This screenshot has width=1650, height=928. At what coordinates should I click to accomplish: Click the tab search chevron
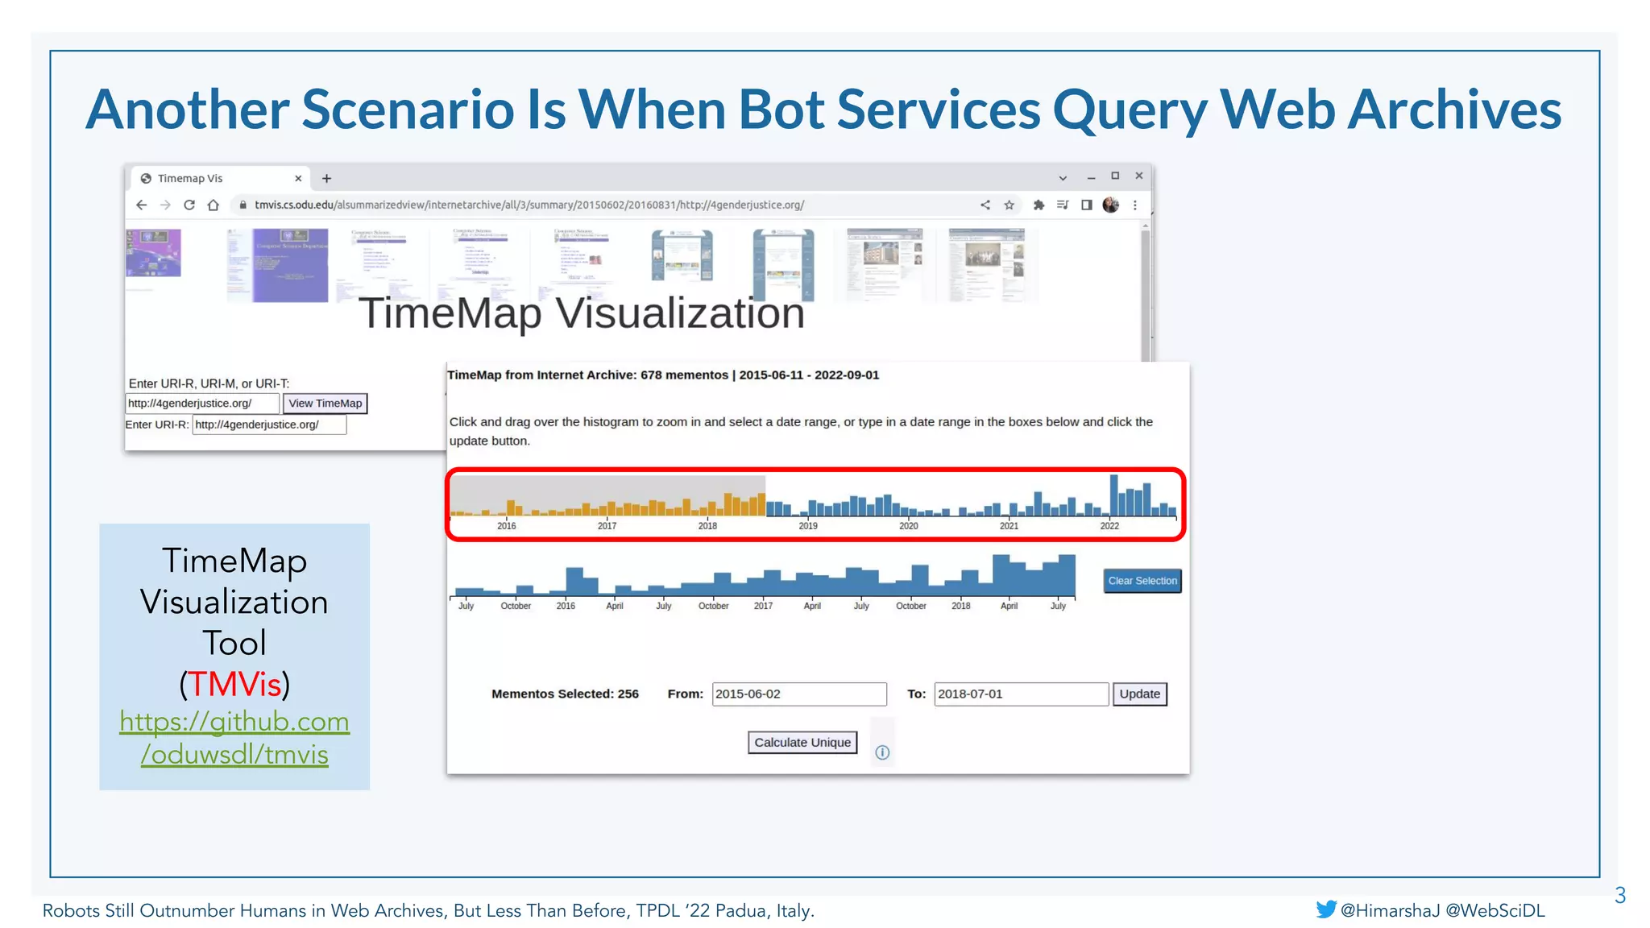(1063, 178)
